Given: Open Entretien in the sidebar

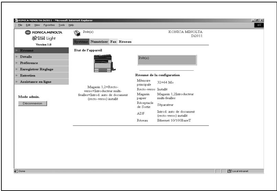Looking at the screenshot, I should click(x=42, y=75).
